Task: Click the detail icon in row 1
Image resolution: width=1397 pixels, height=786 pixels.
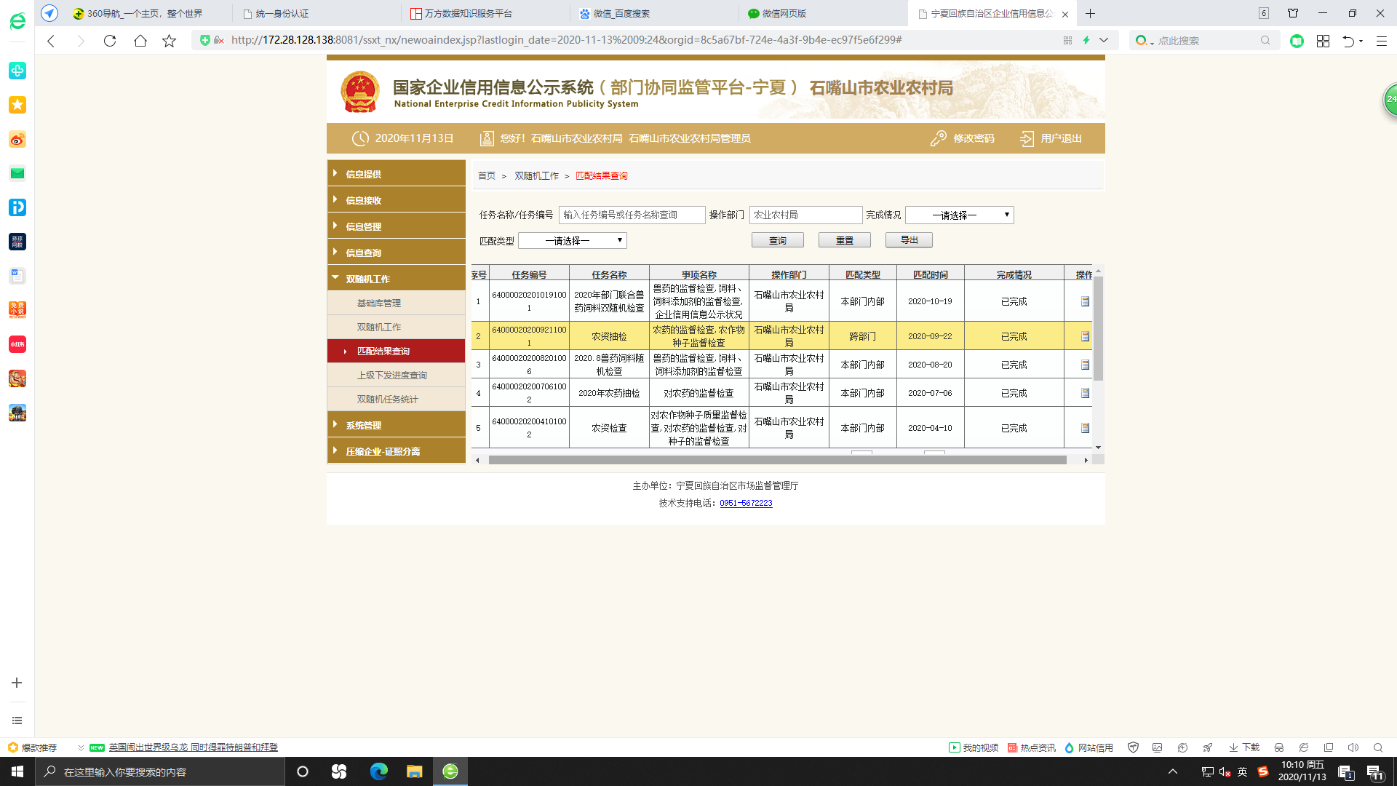Action: click(1085, 301)
